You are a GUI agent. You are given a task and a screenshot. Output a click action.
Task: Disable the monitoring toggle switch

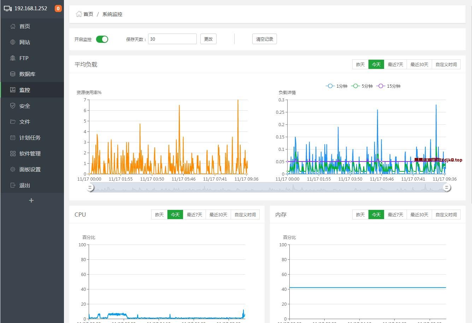pos(102,39)
